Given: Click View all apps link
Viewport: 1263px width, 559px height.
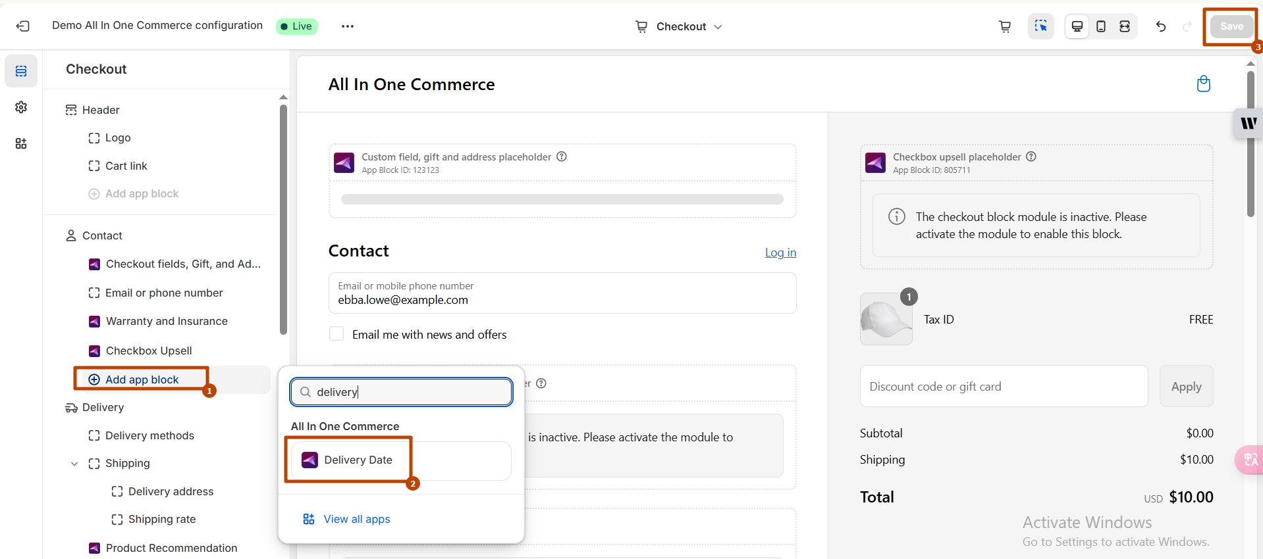Looking at the screenshot, I should [x=356, y=519].
